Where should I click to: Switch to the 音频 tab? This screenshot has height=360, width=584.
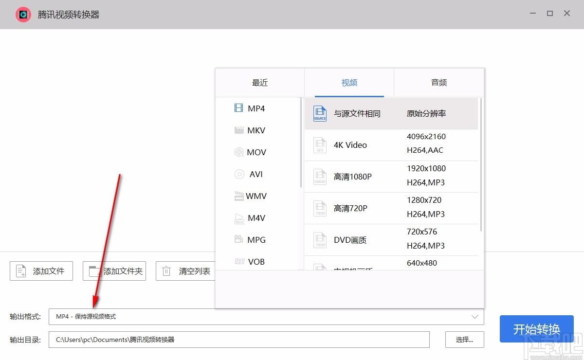(x=439, y=83)
